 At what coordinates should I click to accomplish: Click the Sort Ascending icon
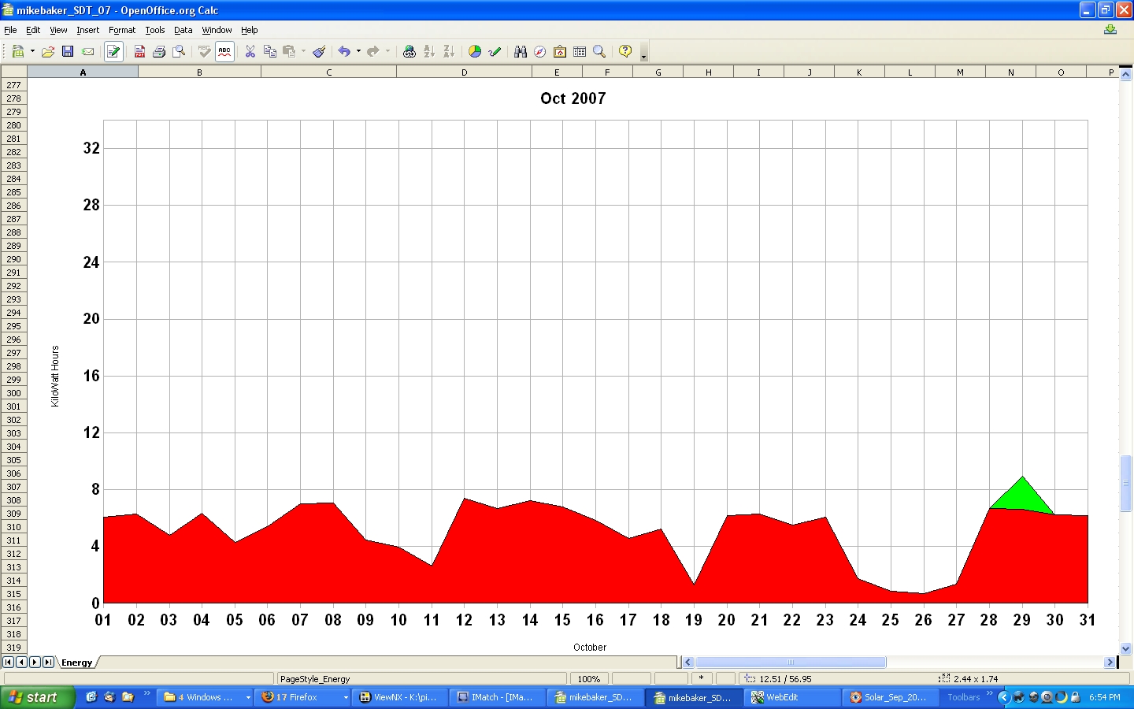[429, 51]
